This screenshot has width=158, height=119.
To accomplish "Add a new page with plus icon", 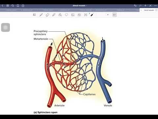I will click(145, 6).
